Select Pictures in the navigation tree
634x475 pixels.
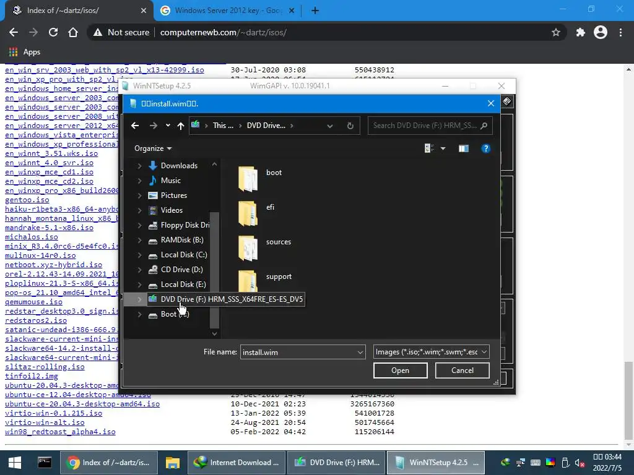(173, 195)
